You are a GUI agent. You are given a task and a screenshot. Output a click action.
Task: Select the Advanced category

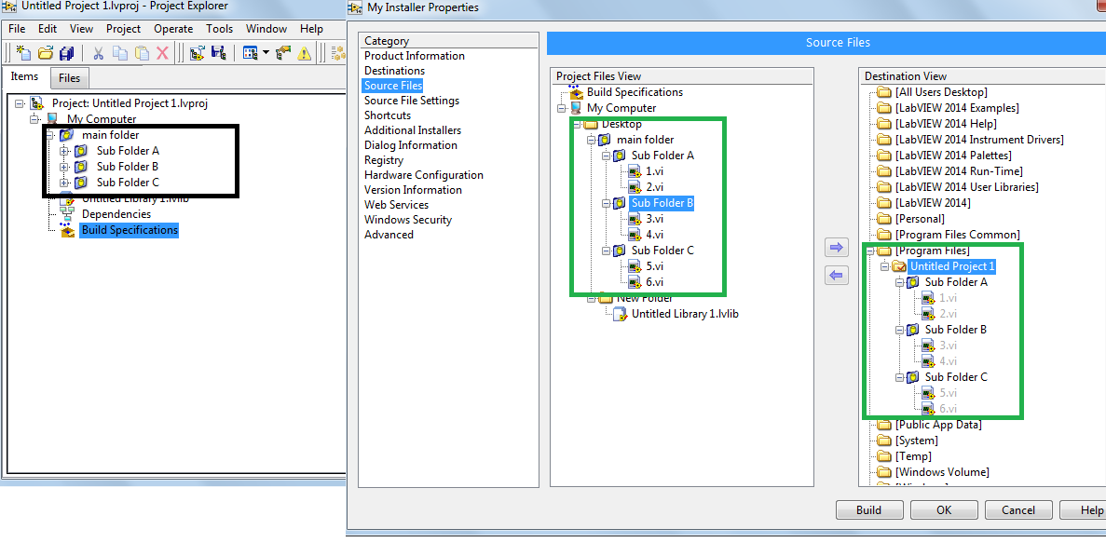coord(389,235)
